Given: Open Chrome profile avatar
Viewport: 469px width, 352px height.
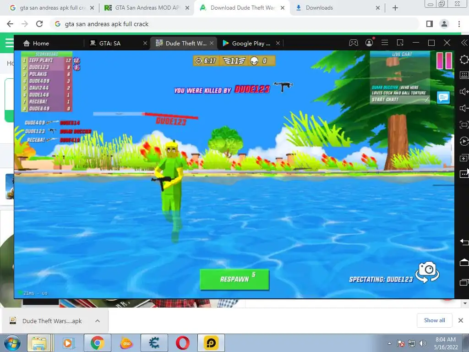Looking at the screenshot, I should [x=444, y=24].
